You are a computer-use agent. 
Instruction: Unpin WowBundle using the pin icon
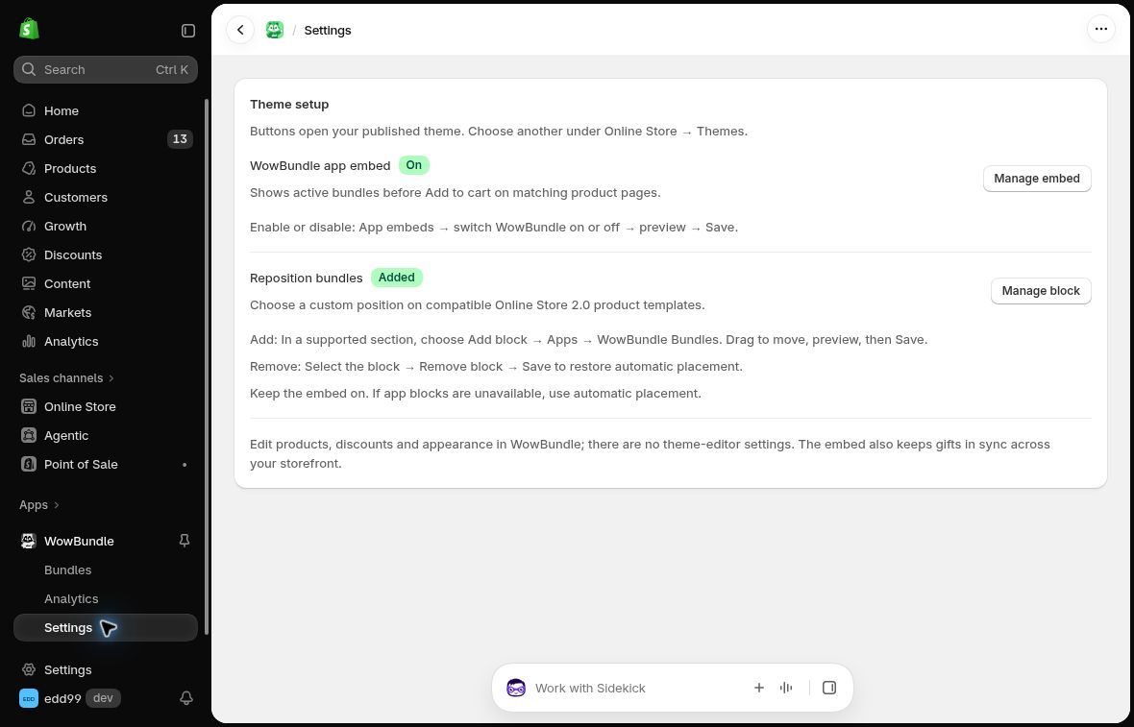click(185, 541)
